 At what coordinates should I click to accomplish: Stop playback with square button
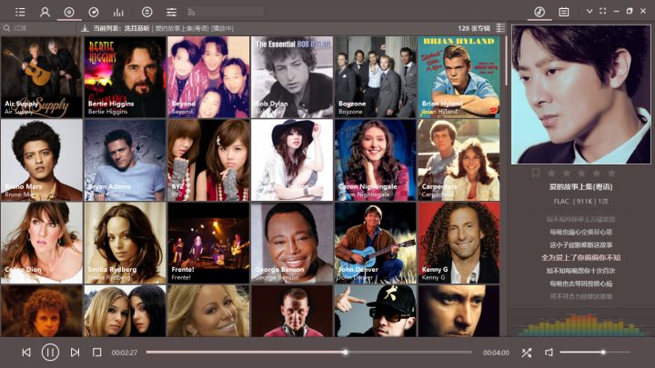coord(96,353)
